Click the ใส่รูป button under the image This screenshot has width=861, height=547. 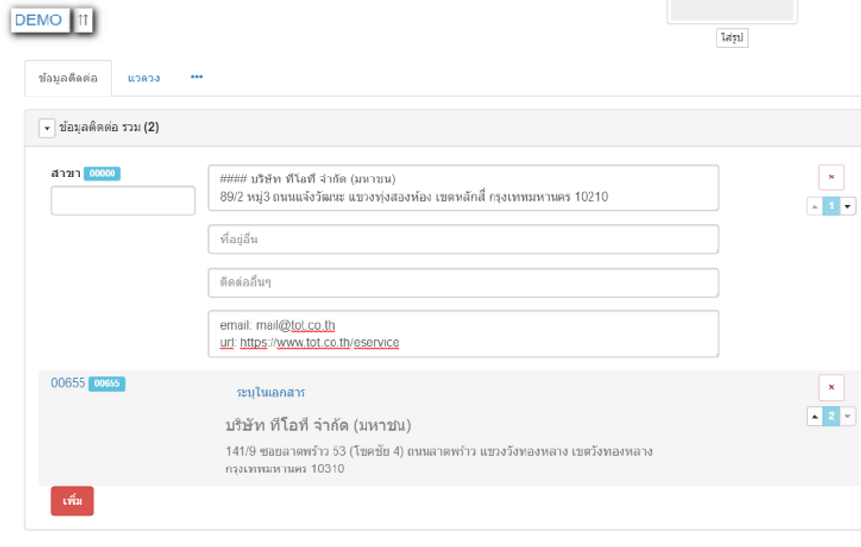[x=732, y=38]
